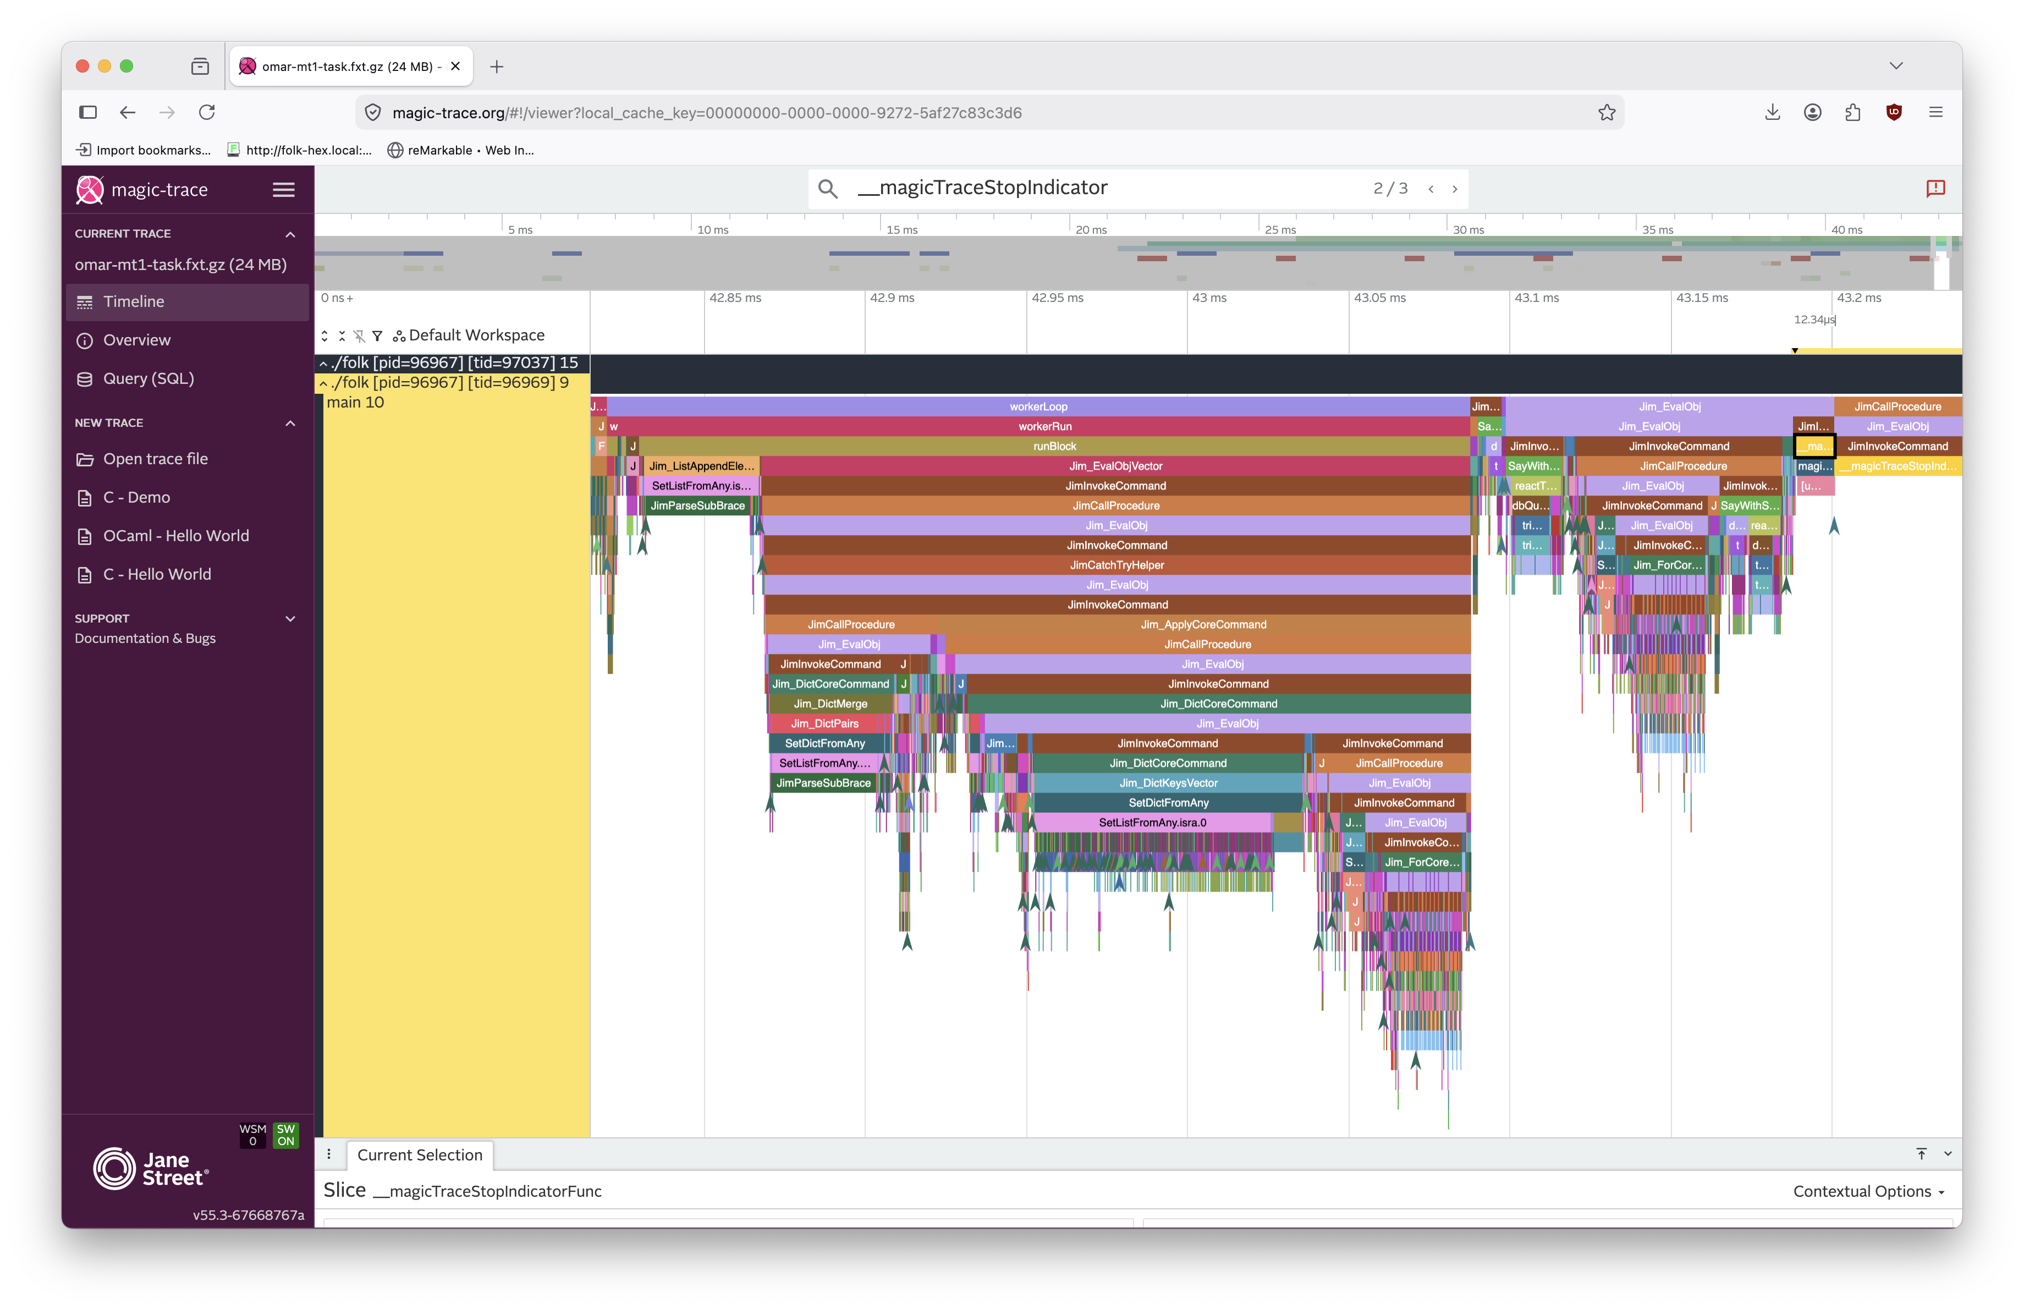
Task: Click the WSM 0 status indicator
Action: click(x=252, y=1135)
